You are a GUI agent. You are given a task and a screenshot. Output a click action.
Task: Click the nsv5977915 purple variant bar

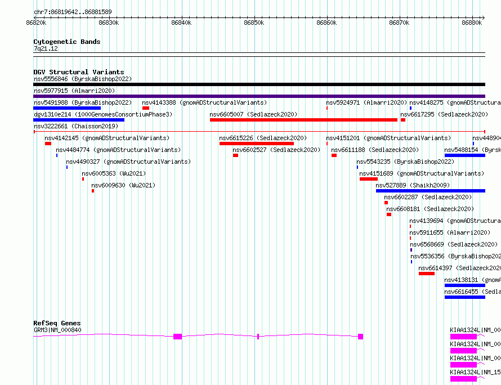[259, 96]
